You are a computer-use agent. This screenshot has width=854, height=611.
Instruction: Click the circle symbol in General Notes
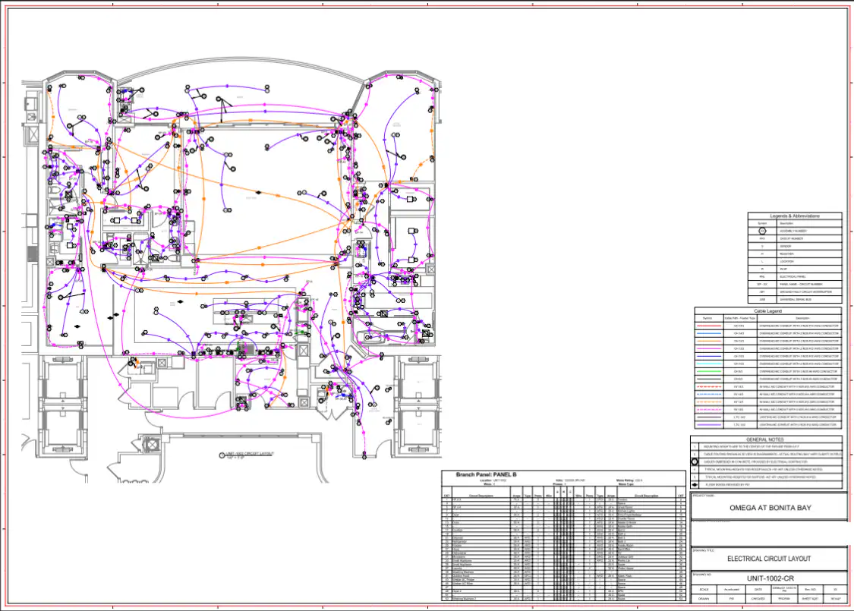[x=695, y=461]
